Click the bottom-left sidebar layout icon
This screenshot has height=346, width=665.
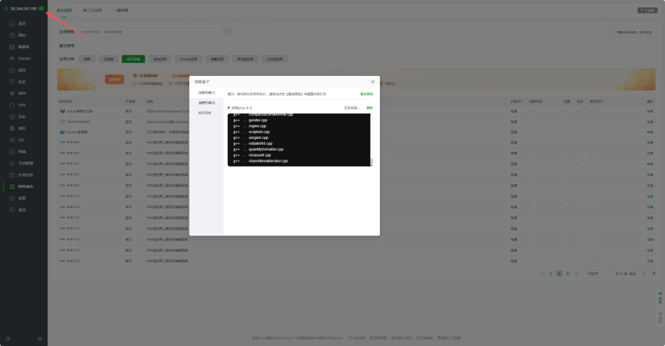pyautogui.click(x=8, y=339)
